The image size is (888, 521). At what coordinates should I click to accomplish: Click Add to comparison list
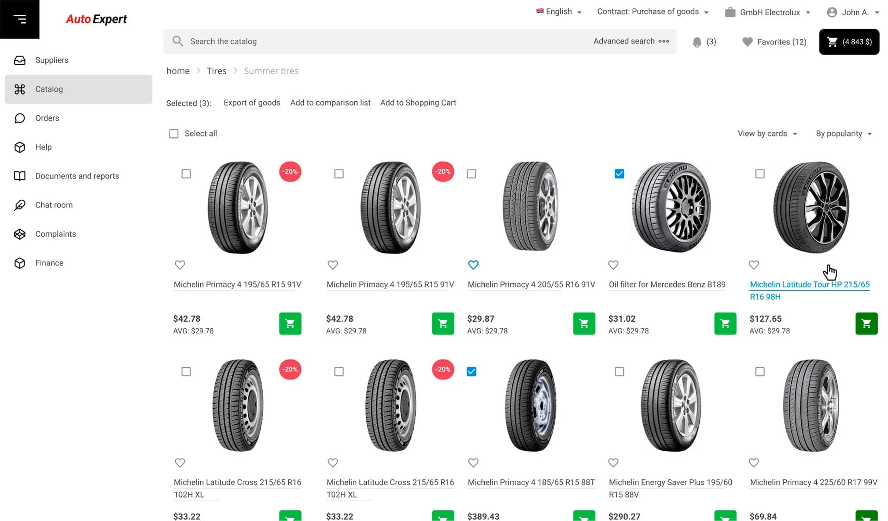pos(330,103)
